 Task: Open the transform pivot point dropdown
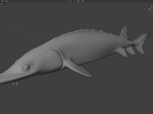(x=75, y=1)
